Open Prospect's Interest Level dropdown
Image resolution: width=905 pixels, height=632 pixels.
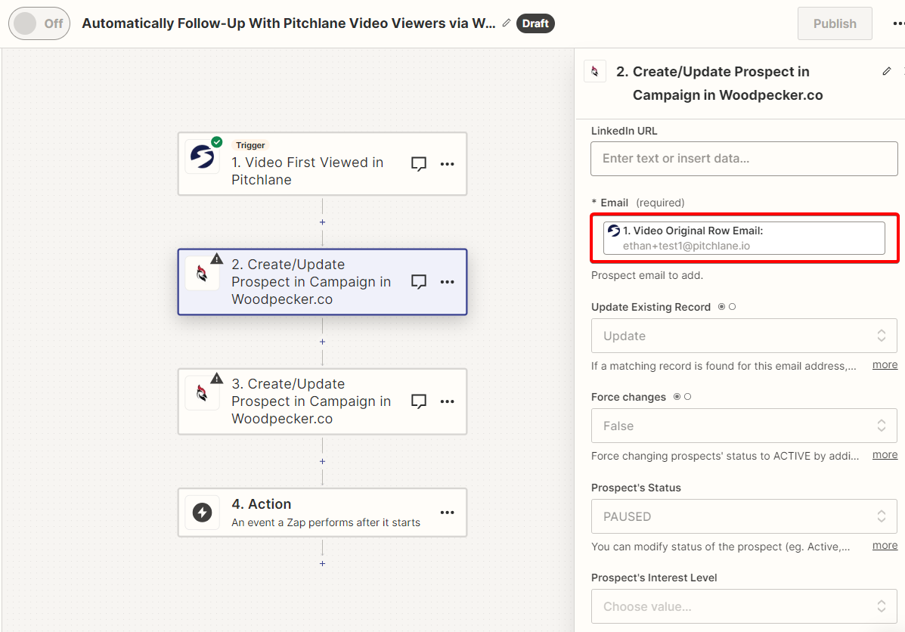[744, 606]
